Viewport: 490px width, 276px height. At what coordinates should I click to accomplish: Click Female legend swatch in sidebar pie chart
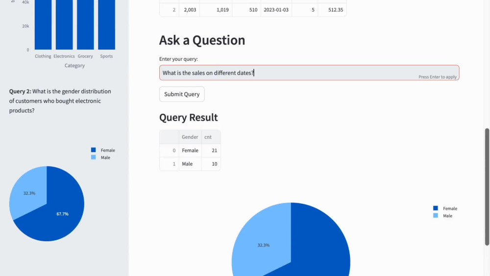(x=94, y=150)
